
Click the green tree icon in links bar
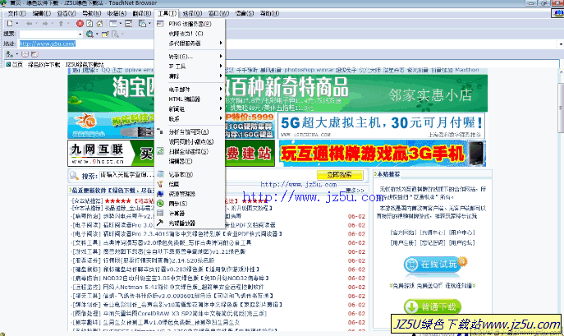pyautogui.click(x=9, y=54)
